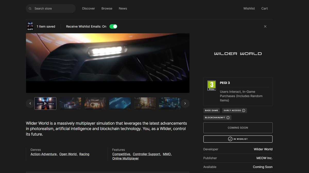The height and width of the screenshot is (173, 309).
Task: Open the Competitive feature link
Action: (121, 154)
